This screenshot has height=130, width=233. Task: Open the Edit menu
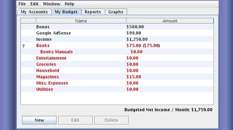(34, 4)
